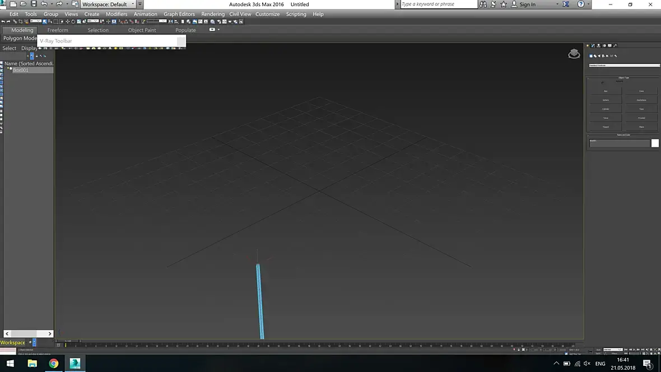
Task: Toggle Auto Key mode
Action: (x=599, y=350)
